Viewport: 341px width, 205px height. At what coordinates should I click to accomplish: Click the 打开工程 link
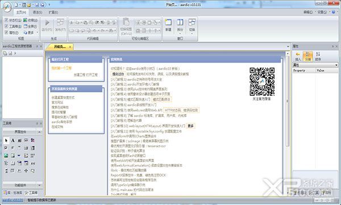click(x=92, y=75)
